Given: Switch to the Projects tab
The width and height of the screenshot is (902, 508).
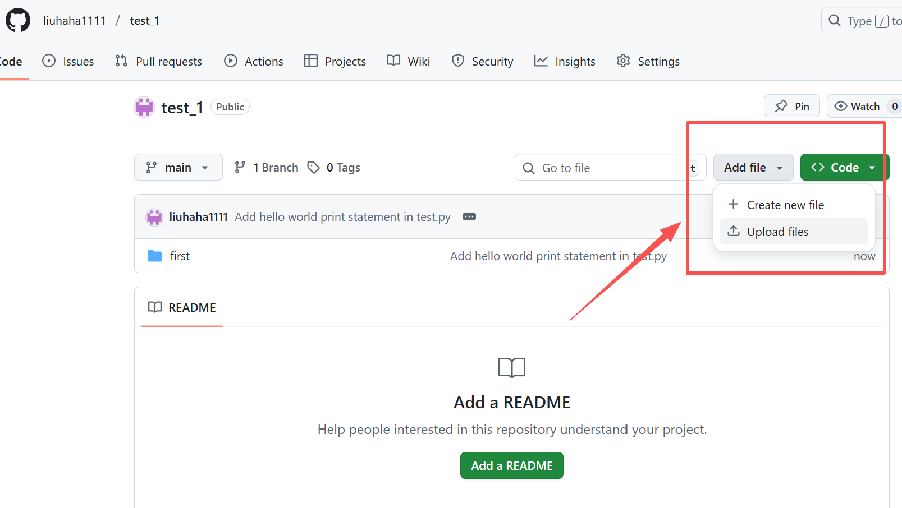Looking at the screenshot, I should pyautogui.click(x=335, y=61).
